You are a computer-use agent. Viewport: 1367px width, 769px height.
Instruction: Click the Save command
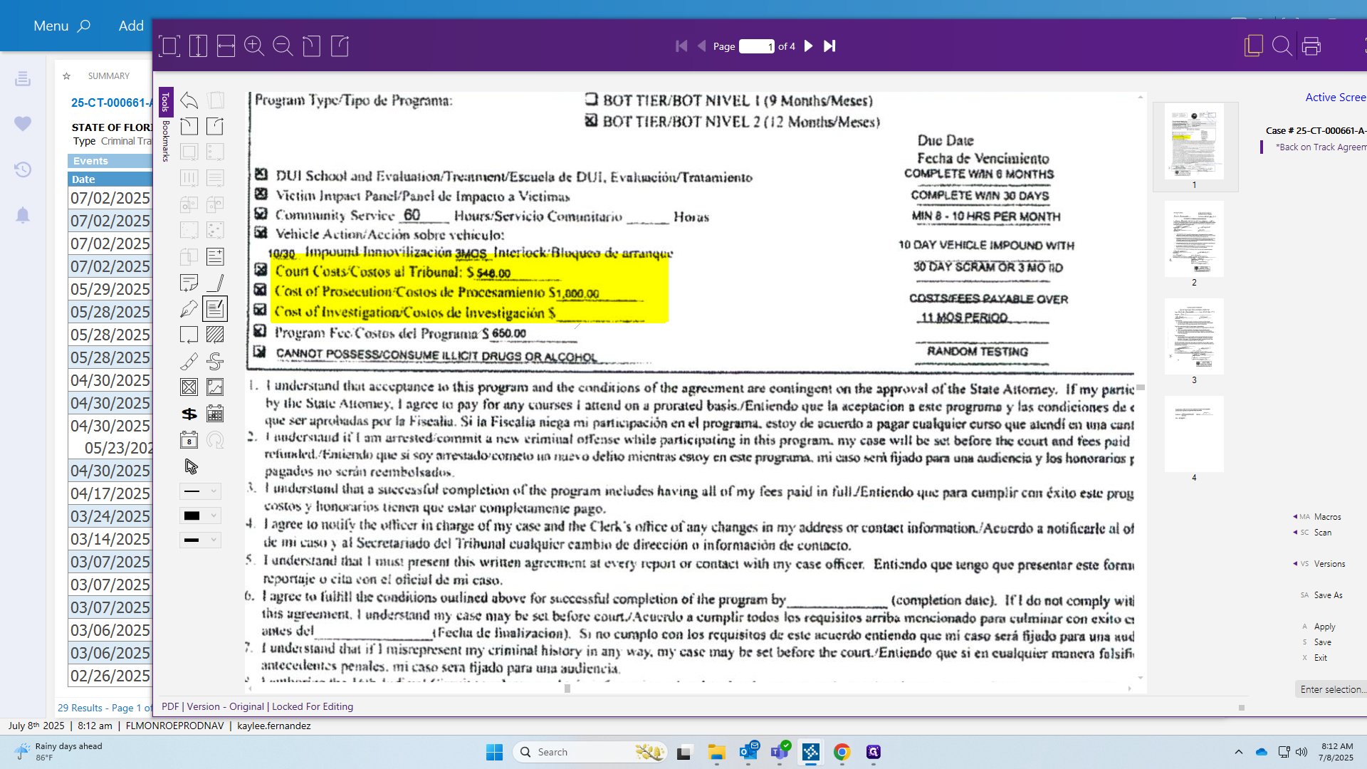click(1322, 642)
